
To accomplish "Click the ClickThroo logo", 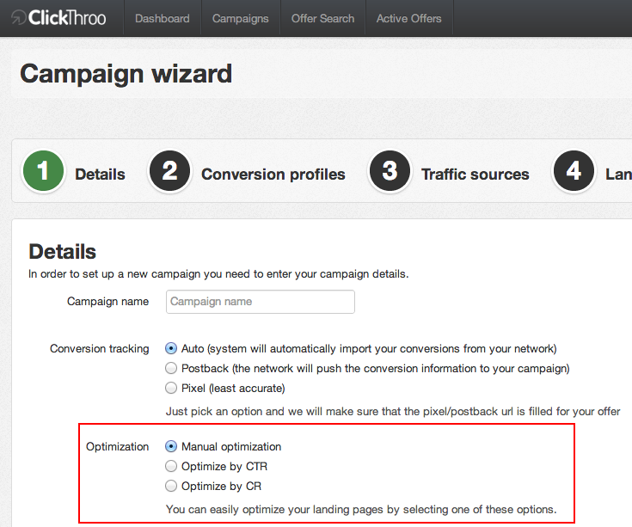I will [x=58, y=18].
